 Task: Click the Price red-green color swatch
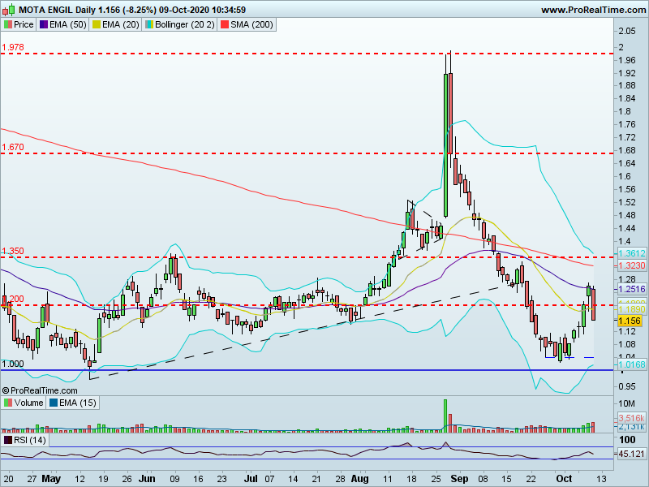(7, 24)
